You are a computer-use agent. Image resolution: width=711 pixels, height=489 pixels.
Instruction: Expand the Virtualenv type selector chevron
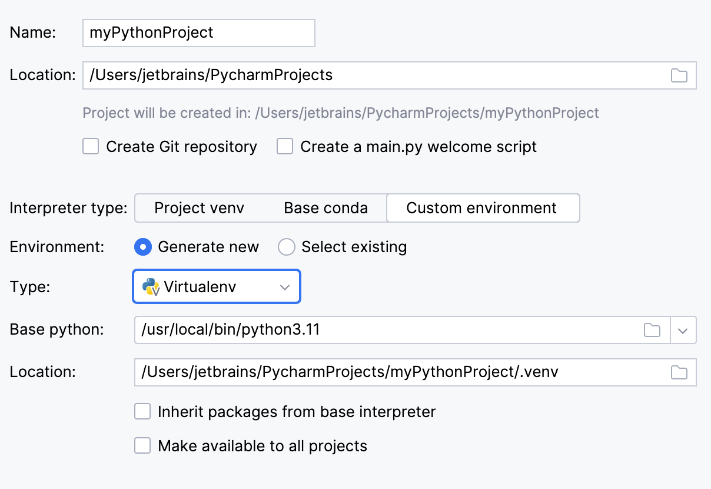[x=284, y=287]
